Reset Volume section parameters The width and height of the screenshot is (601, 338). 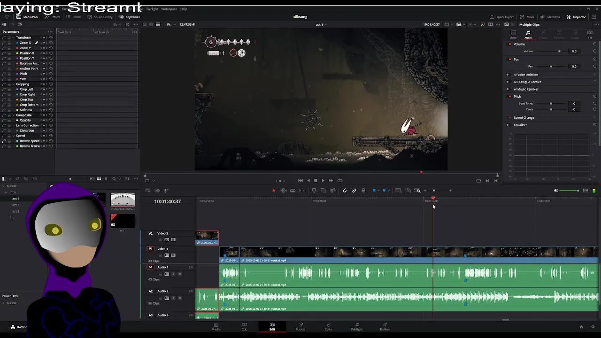coord(594,44)
